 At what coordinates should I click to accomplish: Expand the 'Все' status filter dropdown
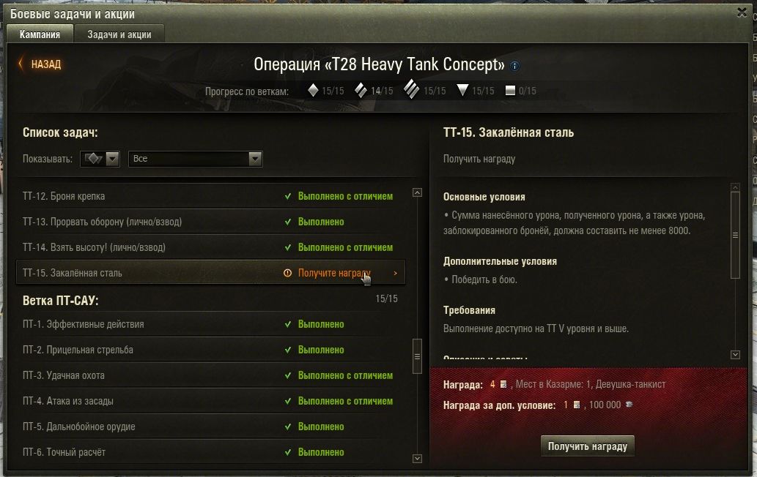click(x=195, y=159)
